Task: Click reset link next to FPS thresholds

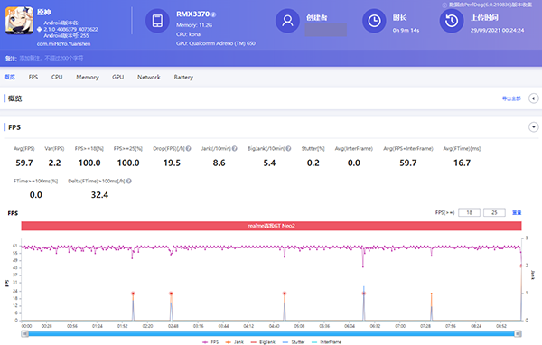Action: tap(517, 212)
